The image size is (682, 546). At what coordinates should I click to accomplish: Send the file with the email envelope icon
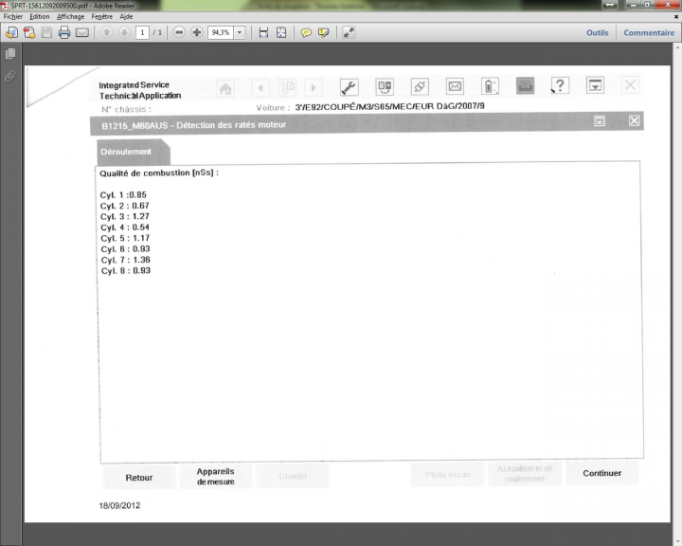(x=82, y=32)
